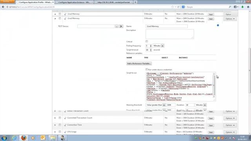The height and width of the screenshot is (141, 251).
Task: Launch Internet Explorer from the taskbar
Action: click(14, 138)
